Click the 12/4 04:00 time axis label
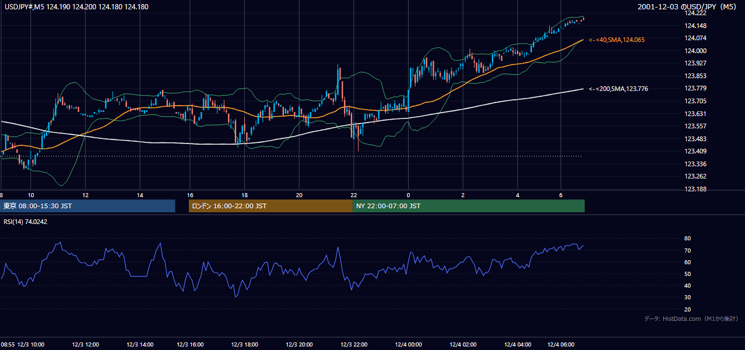This screenshot has height=350, width=745. (518, 344)
